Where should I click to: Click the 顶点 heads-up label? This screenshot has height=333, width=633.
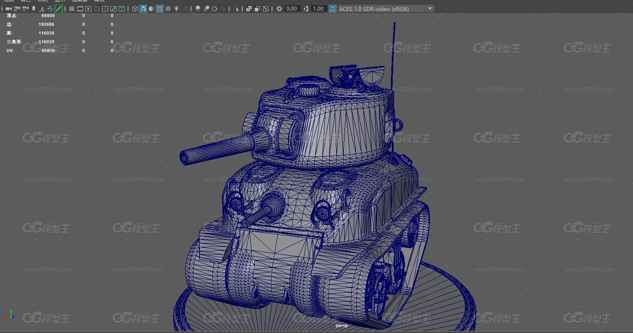tap(12, 15)
